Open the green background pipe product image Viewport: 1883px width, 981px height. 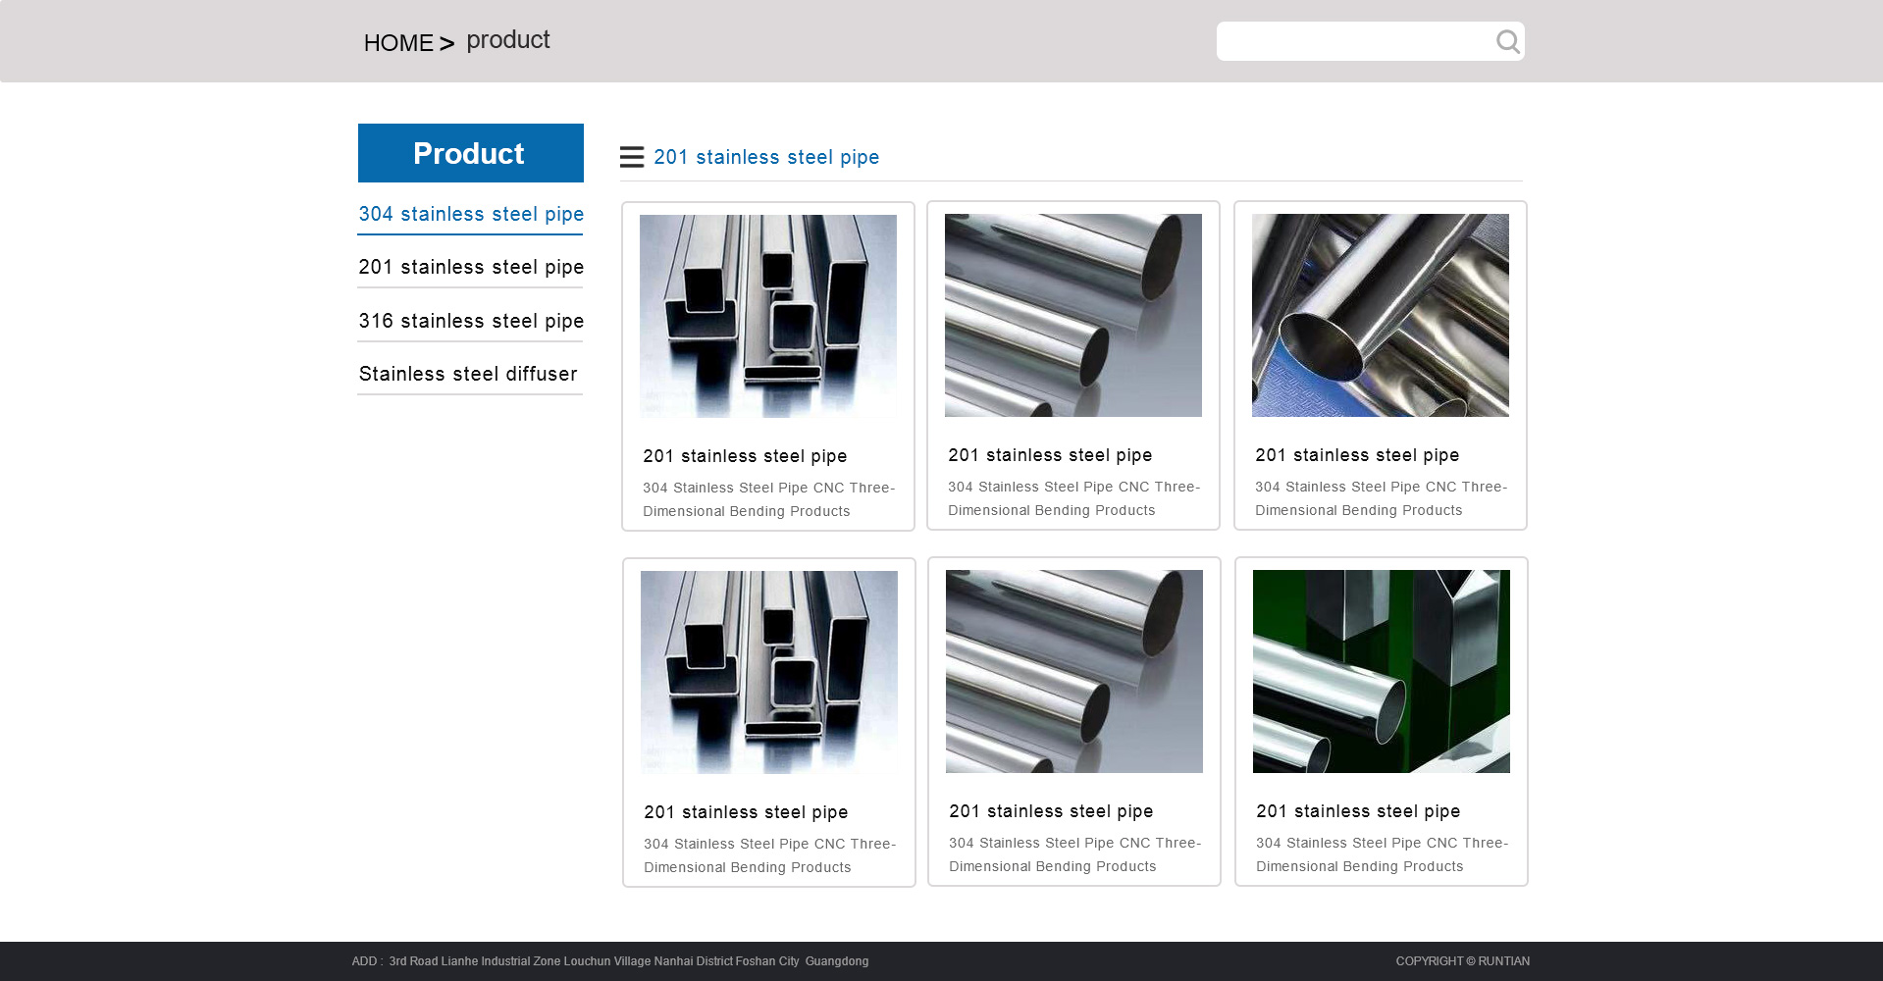point(1381,671)
